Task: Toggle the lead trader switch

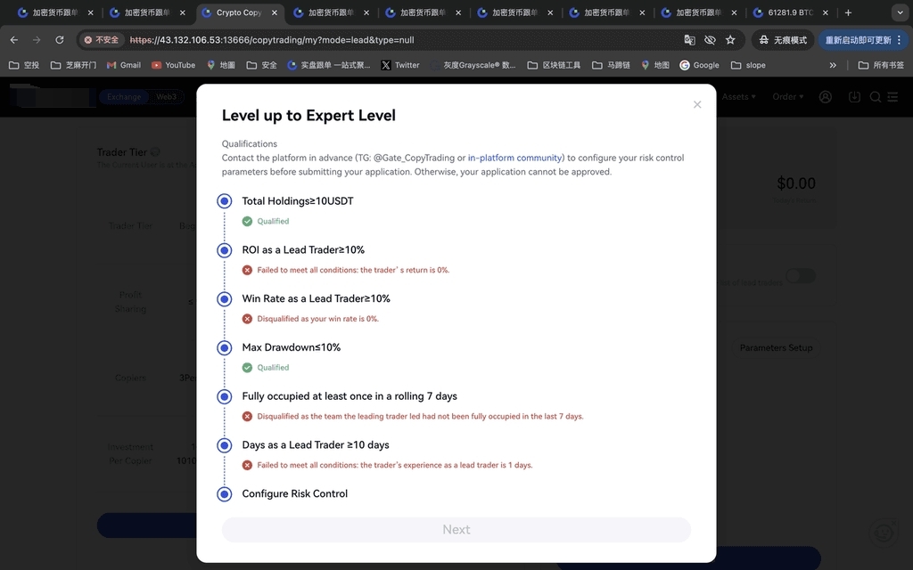Action: [800, 276]
